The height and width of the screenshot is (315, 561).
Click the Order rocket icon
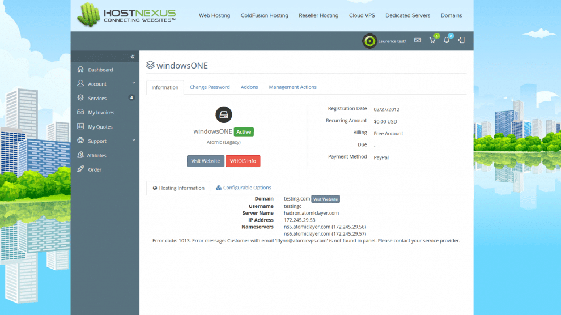(80, 169)
